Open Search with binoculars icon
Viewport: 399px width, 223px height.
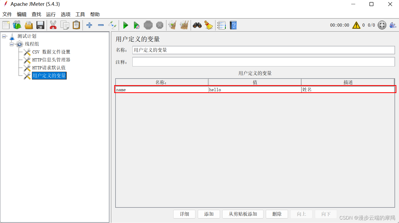coord(197,25)
